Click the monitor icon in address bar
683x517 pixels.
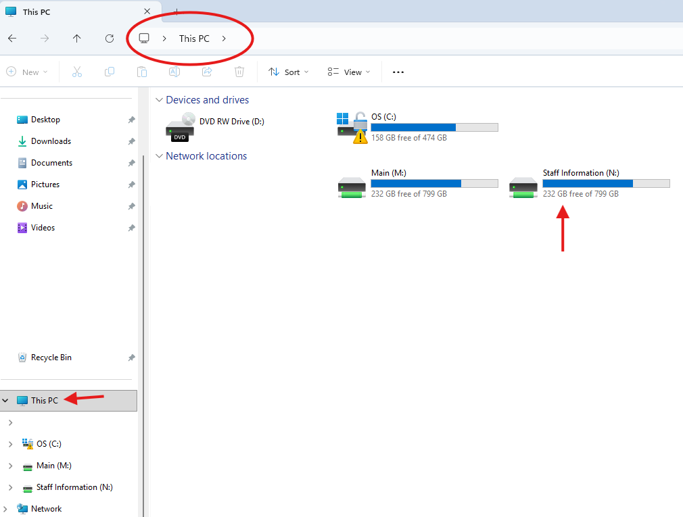click(x=144, y=39)
